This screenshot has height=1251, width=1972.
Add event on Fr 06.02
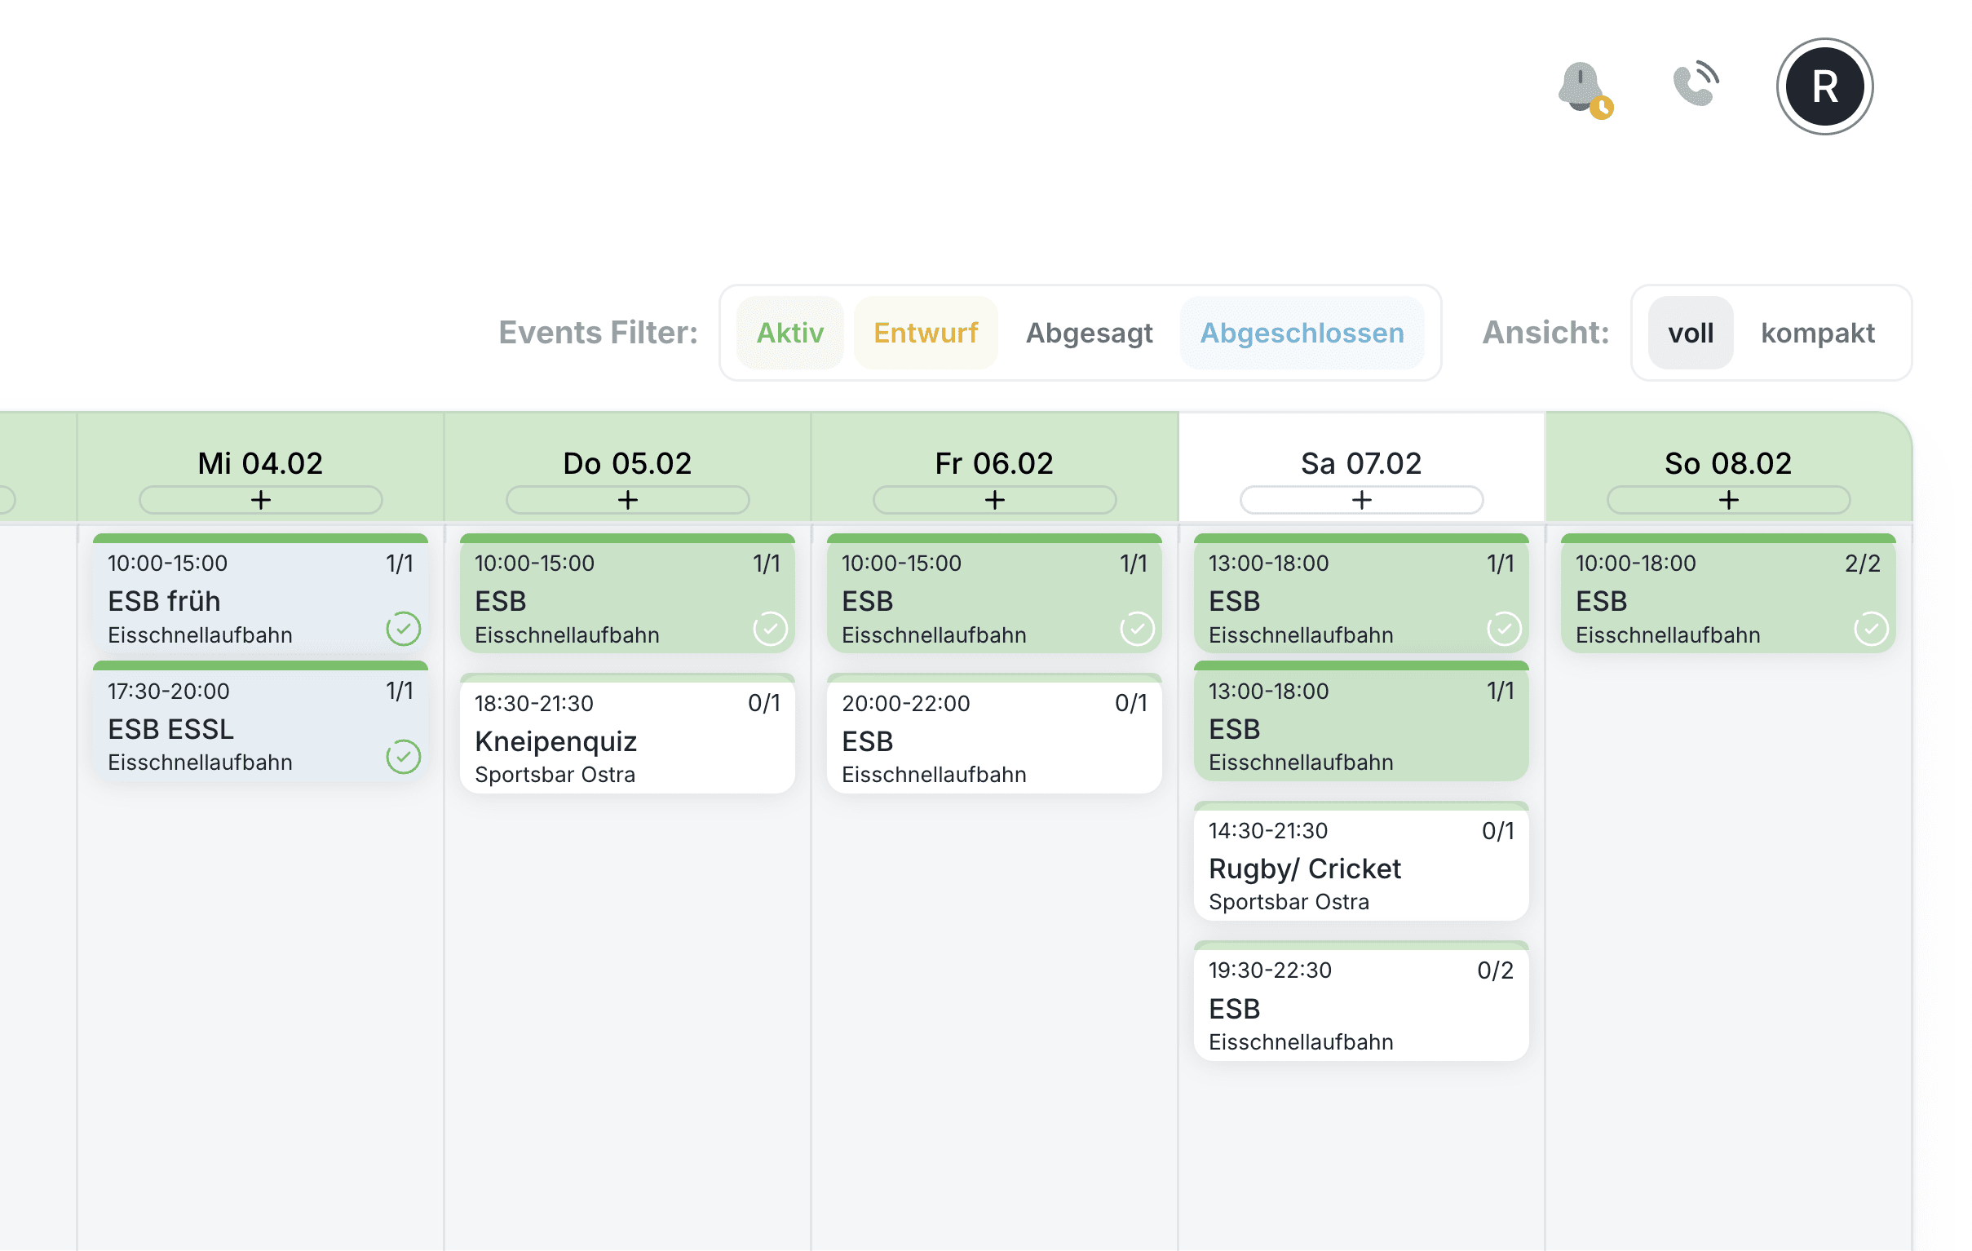994,500
